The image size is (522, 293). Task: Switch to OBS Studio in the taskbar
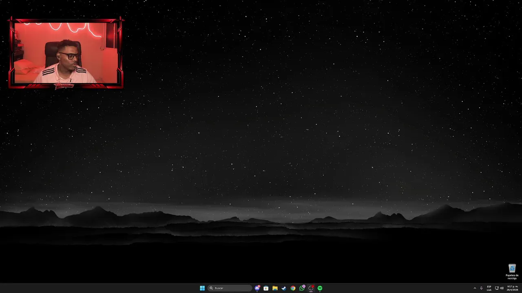[x=311, y=288]
